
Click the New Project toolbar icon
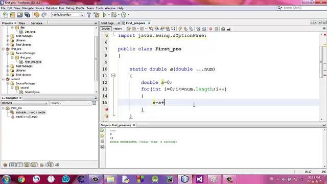[12, 15]
